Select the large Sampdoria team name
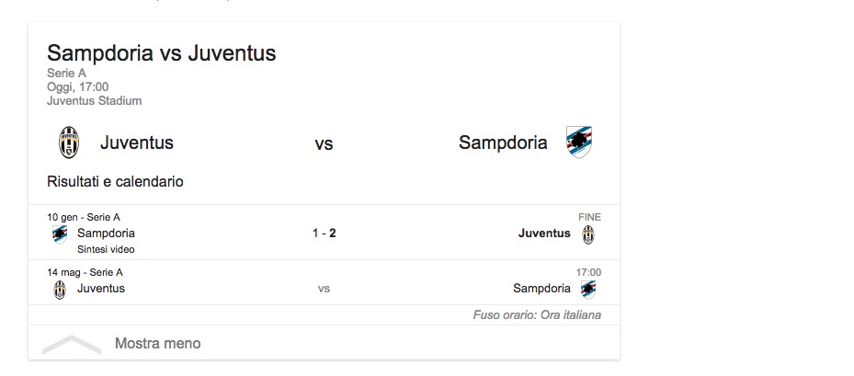 pos(503,142)
